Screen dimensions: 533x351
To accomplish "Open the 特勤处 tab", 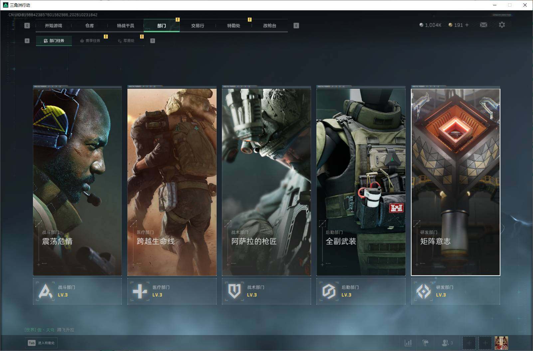I will tap(234, 26).
